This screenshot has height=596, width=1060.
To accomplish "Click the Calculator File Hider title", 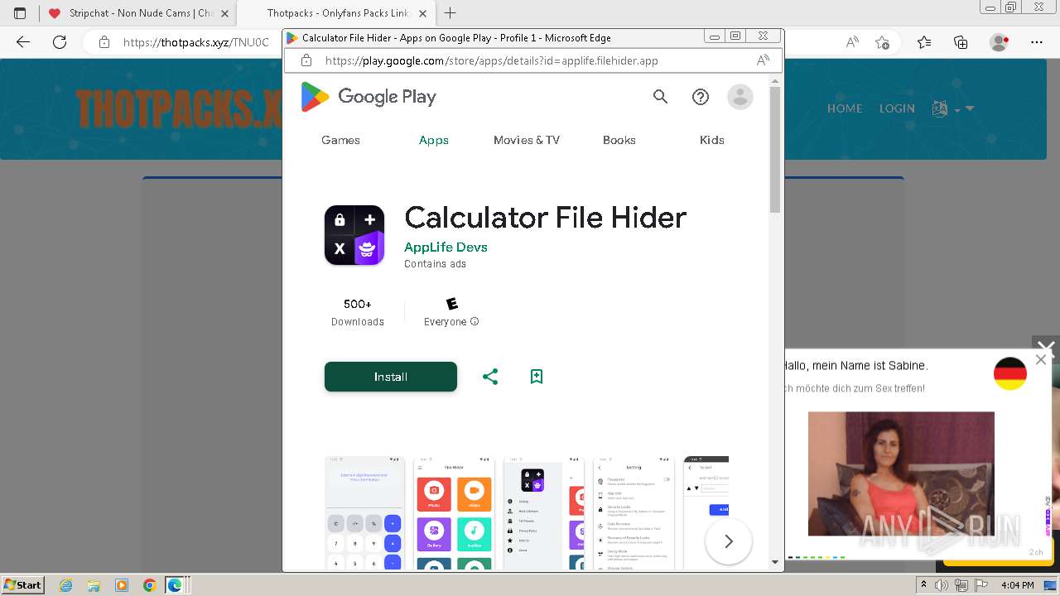I will point(545,218).
